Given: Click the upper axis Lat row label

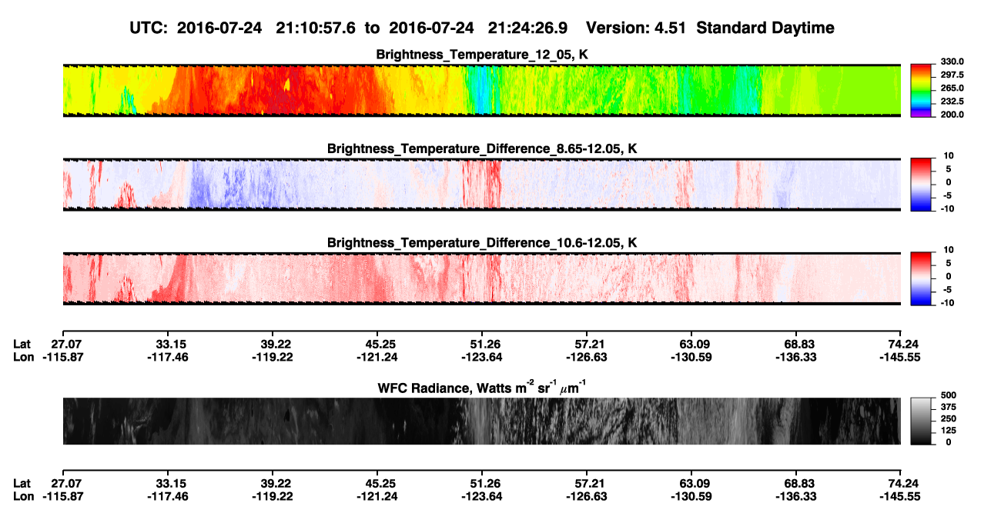Looking at the screenshot, I should 22,344.
